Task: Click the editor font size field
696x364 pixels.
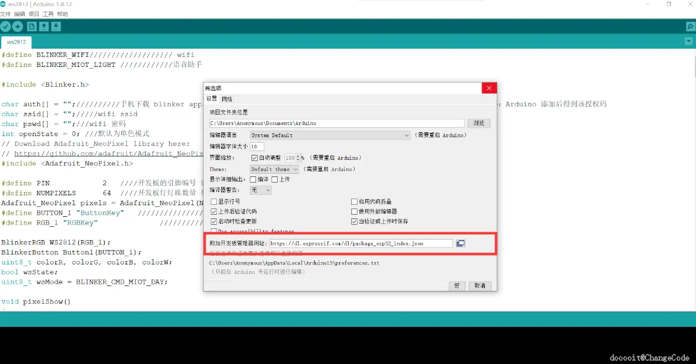Action: (x=257, y=147)
